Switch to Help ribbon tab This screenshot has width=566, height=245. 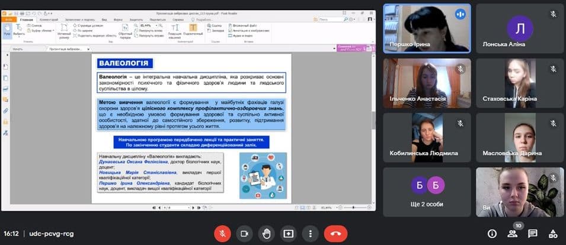[x=178, y=20]
